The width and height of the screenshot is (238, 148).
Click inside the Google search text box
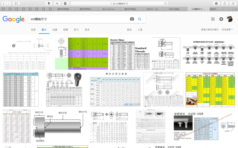coord(77,19)
